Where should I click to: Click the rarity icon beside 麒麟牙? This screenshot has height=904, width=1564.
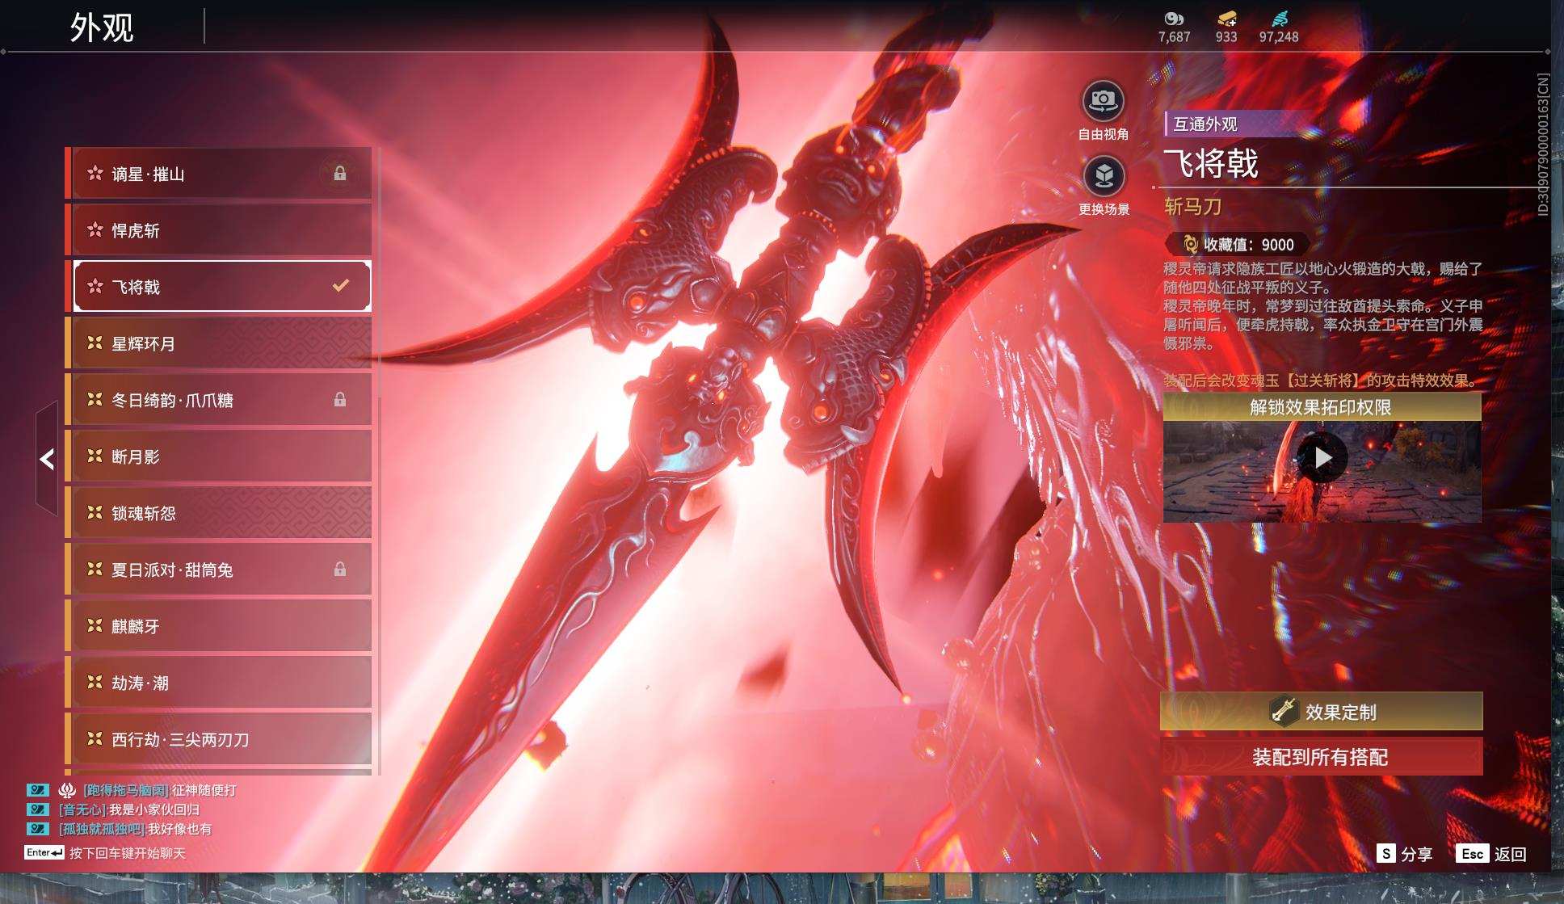coord(95,625)
